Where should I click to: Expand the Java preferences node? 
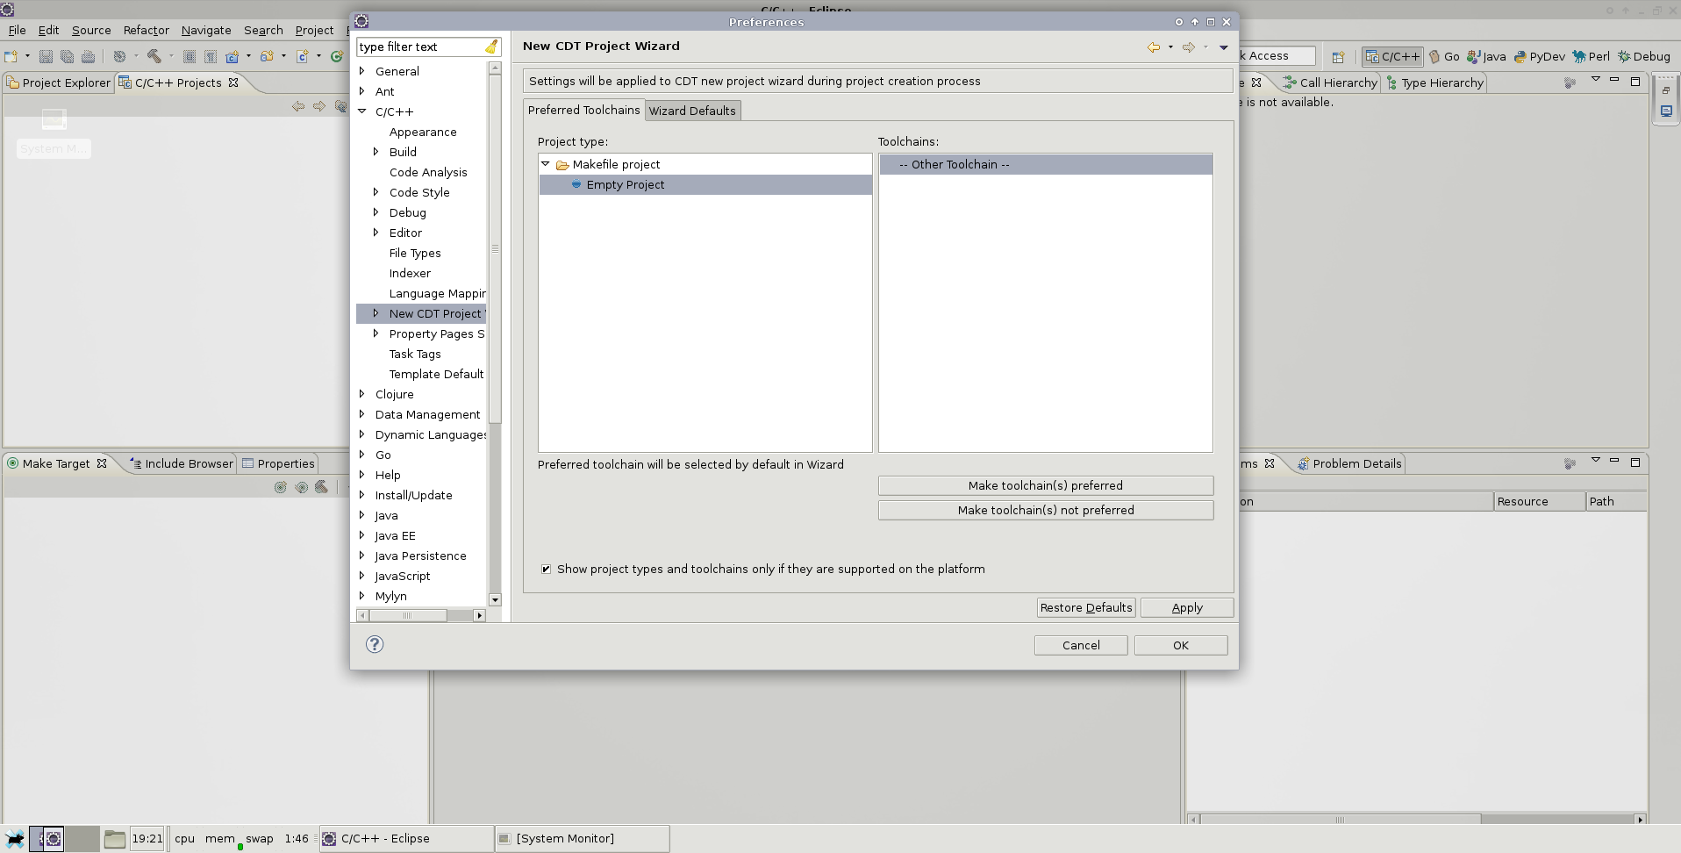coord(361,515)
